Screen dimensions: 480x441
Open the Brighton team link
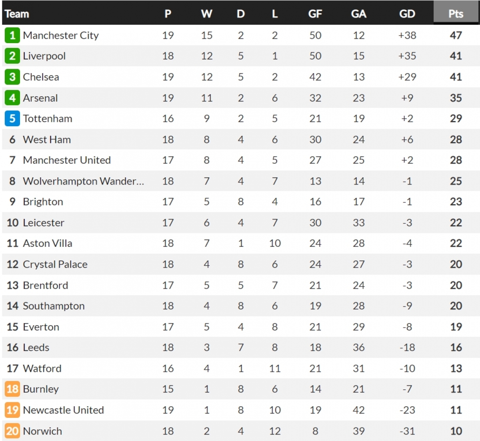tap(43, 202)
